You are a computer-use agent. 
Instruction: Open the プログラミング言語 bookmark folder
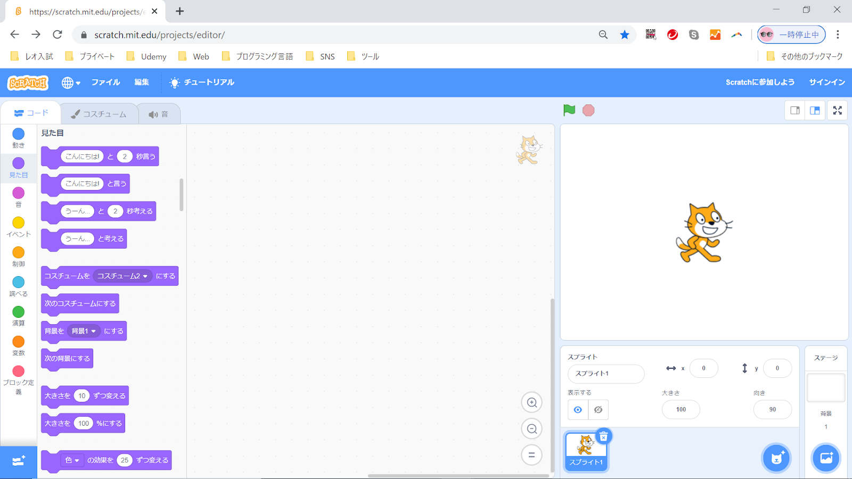[x=257, y=56]
